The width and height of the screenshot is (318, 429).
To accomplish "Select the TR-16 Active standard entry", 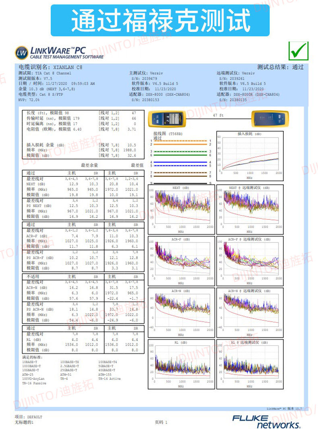I will (x=109, y=379).
